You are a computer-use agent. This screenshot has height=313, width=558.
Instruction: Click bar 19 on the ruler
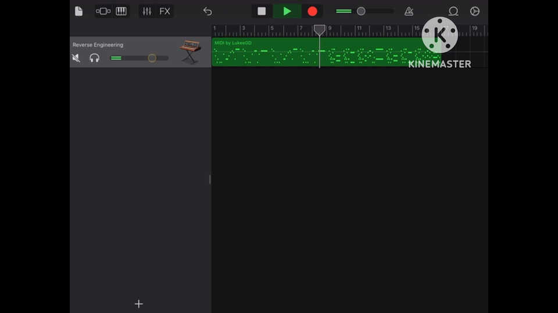coord(475,28)
